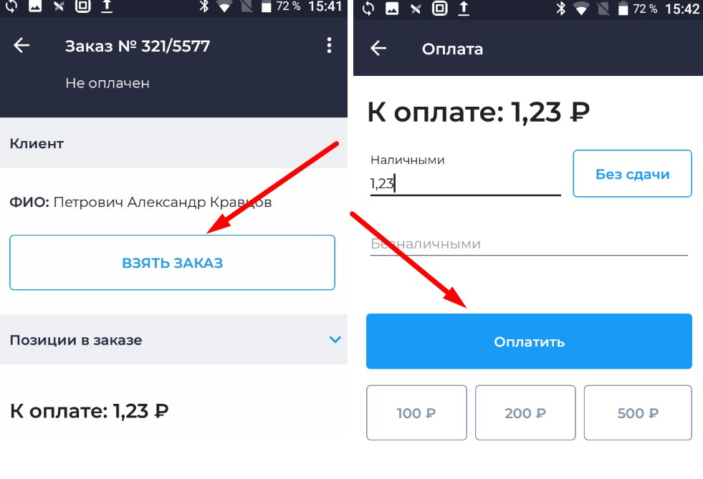Tap sync icon in left status bar
This screenshot has width=703, height=479.
[11, 6]
